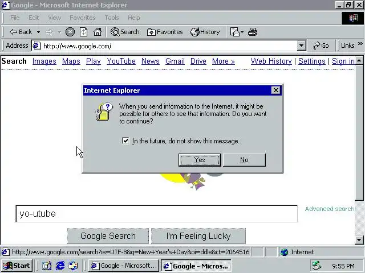Open the Play link

[94, 61]
